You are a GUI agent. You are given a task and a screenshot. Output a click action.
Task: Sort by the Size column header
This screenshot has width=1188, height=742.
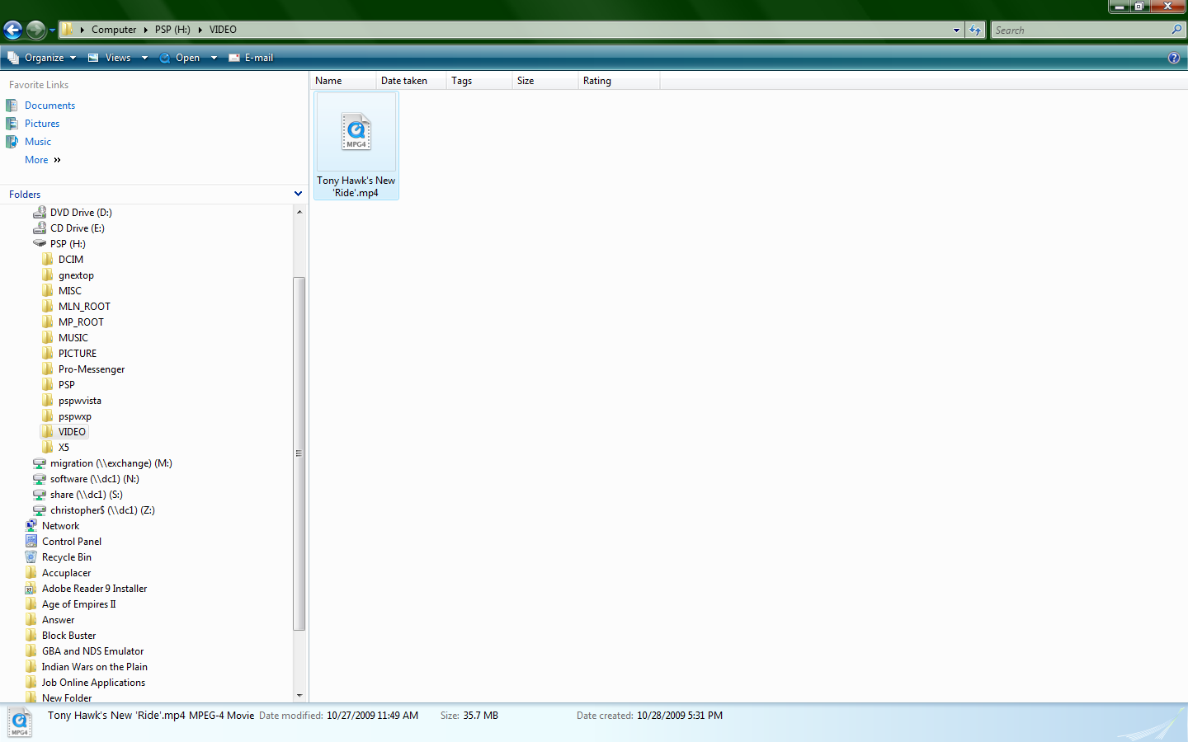[x=544, y=81]
